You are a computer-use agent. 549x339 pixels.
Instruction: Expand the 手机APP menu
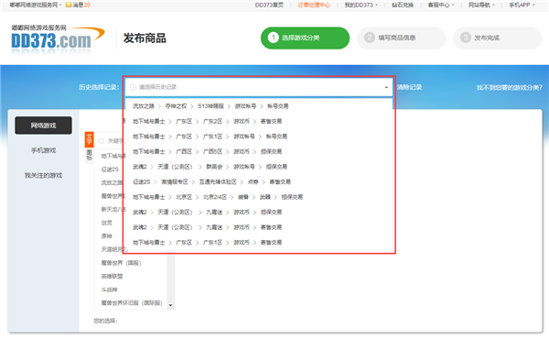(522, 5)
